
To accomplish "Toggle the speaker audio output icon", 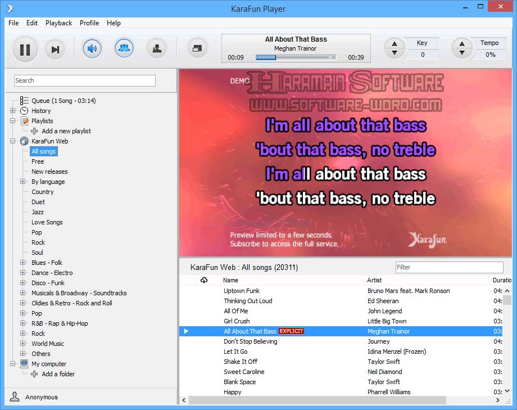I will (x=92, y=48).
